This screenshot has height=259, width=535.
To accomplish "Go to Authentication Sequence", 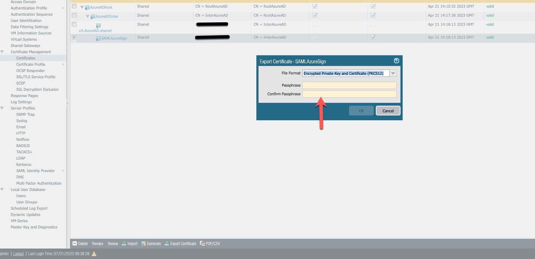I will tap(32, 14).
